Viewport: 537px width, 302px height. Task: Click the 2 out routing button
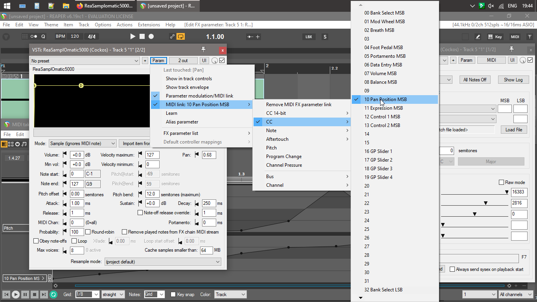(183, 61)
